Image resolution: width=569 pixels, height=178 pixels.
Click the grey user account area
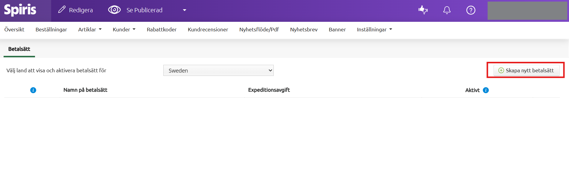coord(527,11)
